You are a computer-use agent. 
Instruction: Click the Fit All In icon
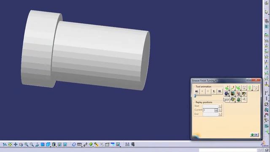coord(10,144)
